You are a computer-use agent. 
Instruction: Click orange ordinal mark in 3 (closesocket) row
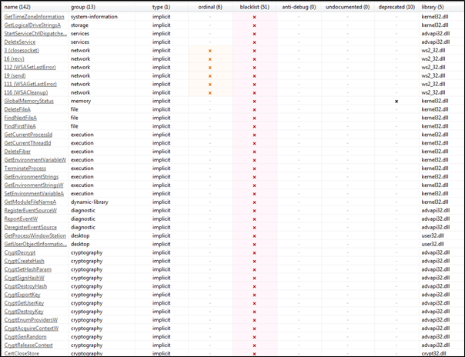[x=210, y=51]
